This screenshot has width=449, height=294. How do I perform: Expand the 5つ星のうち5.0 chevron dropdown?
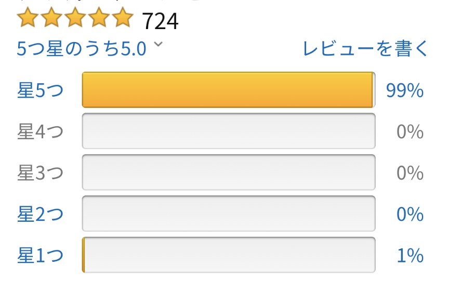[158, 44]
